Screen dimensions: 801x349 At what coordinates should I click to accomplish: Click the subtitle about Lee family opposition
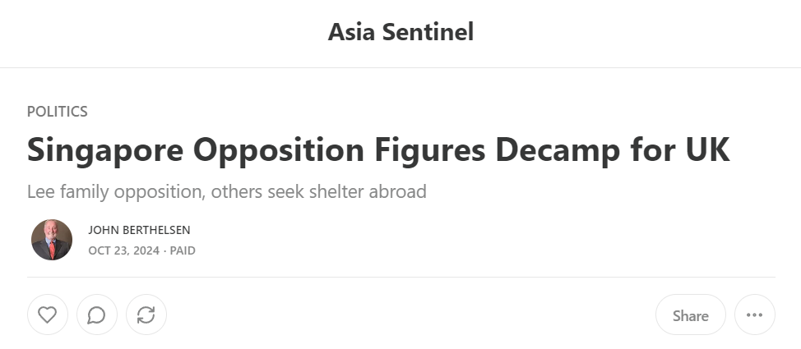pos(227,192)
